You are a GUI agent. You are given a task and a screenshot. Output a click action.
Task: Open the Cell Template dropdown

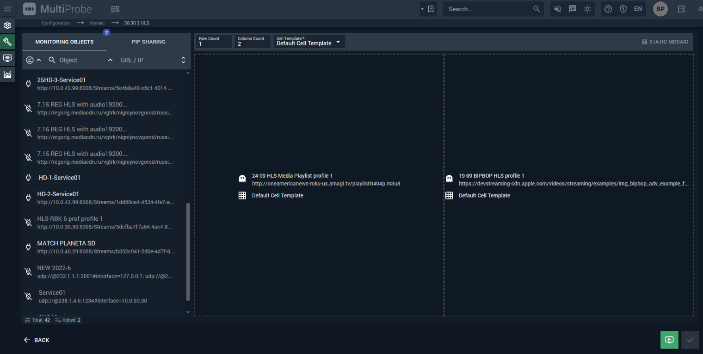click(x=308, y=42)
